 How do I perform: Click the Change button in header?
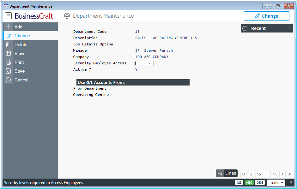[266, 16]
